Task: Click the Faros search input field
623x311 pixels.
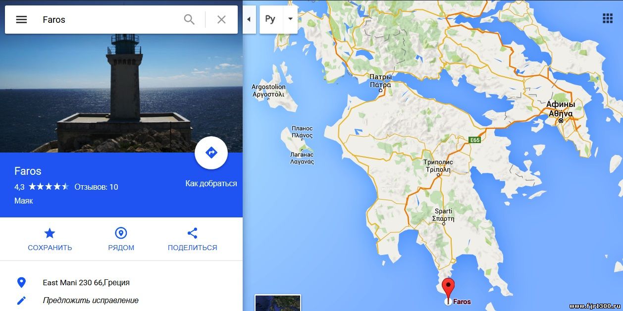Action: [x=109, y=19]
